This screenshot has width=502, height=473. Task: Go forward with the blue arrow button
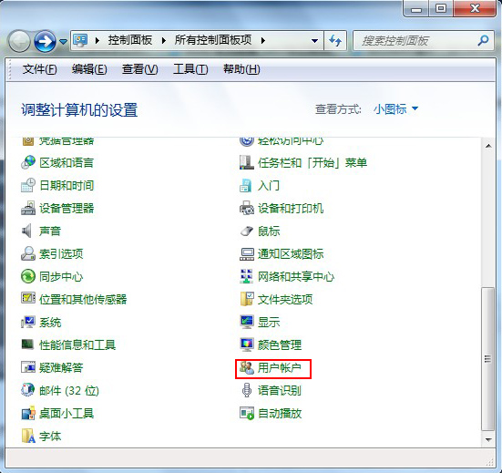click(x=45, y=41)
